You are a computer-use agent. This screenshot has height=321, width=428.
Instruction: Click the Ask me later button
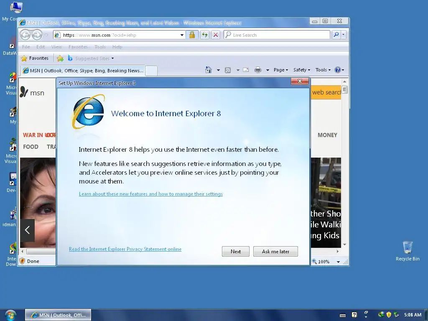(275, 251)
